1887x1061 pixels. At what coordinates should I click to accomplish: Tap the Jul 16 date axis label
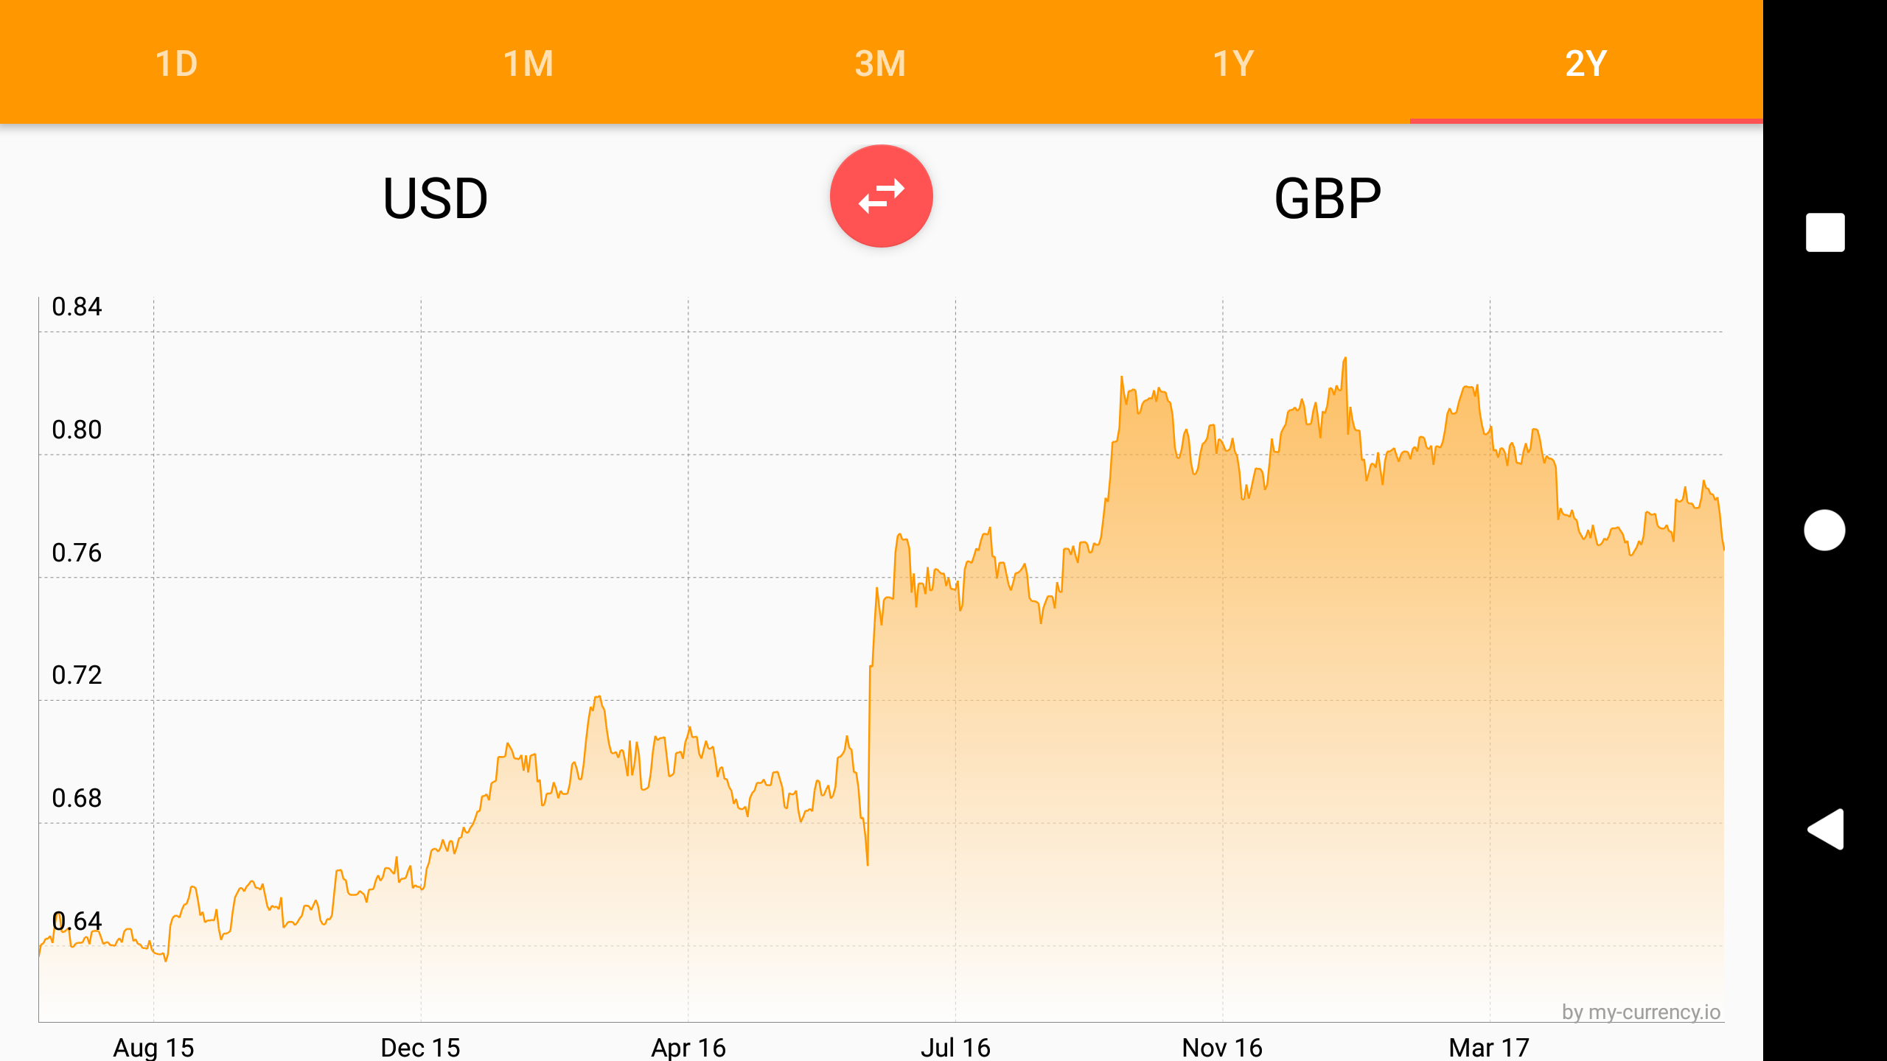(x=955, y=1047)
